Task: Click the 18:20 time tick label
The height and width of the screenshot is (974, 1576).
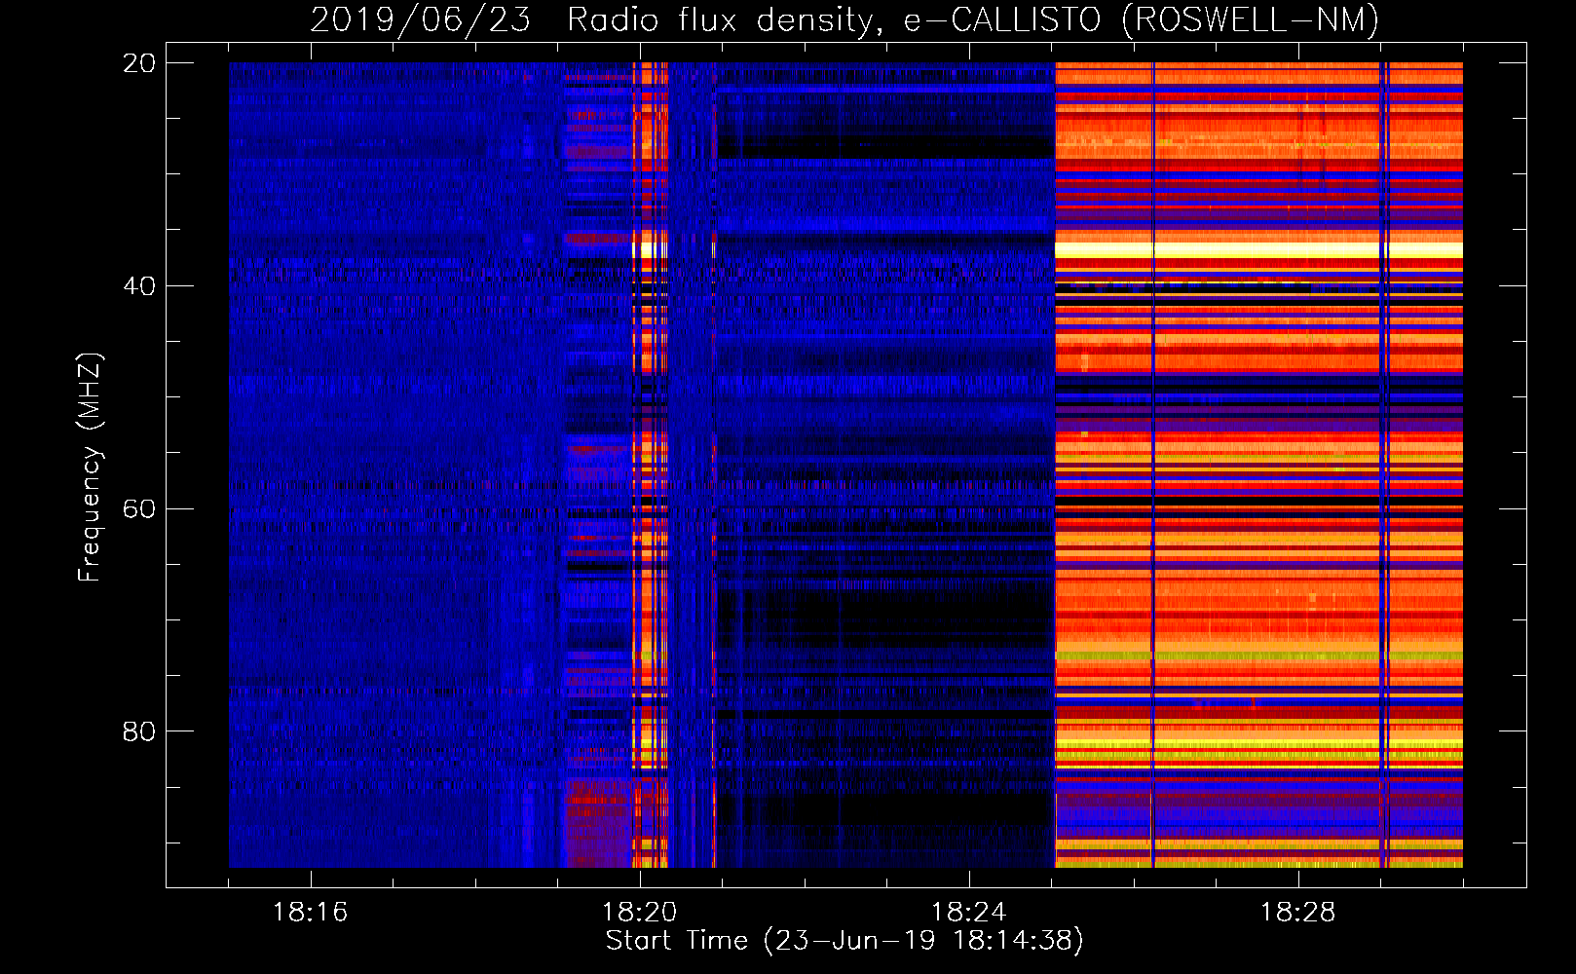Action: coord(640,913)
